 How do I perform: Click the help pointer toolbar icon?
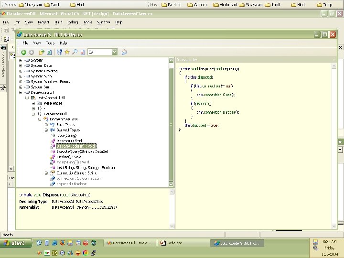click(60, 52)
